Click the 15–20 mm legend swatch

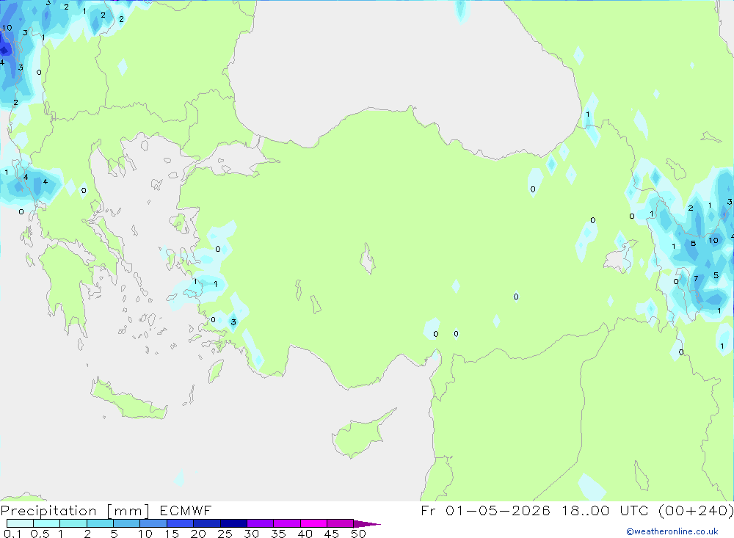[x=181, y=523]
